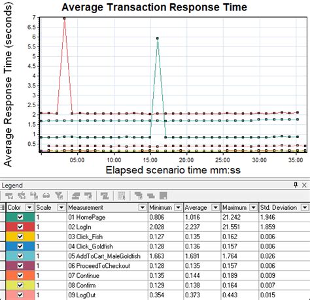Click the Average Transaction Response Time chart title
Screen dimensions: 310x300
click(x=154, y=7)
